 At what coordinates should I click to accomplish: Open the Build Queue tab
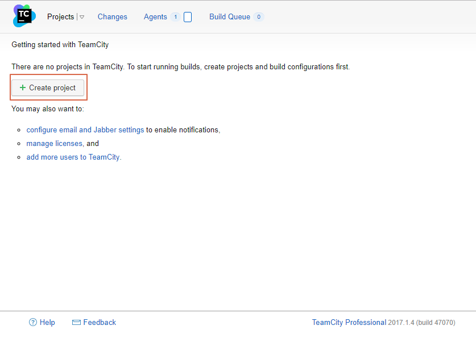(230, 16)
